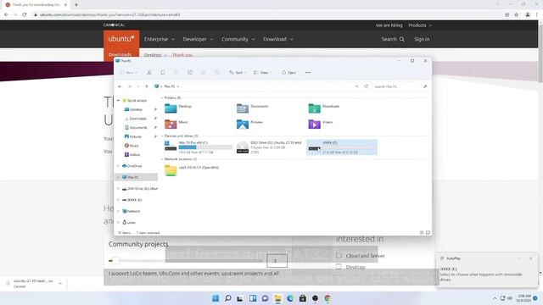Open the Products menu in Canonical bar
Screen dimensions: 543x305
tap(420, 25)
